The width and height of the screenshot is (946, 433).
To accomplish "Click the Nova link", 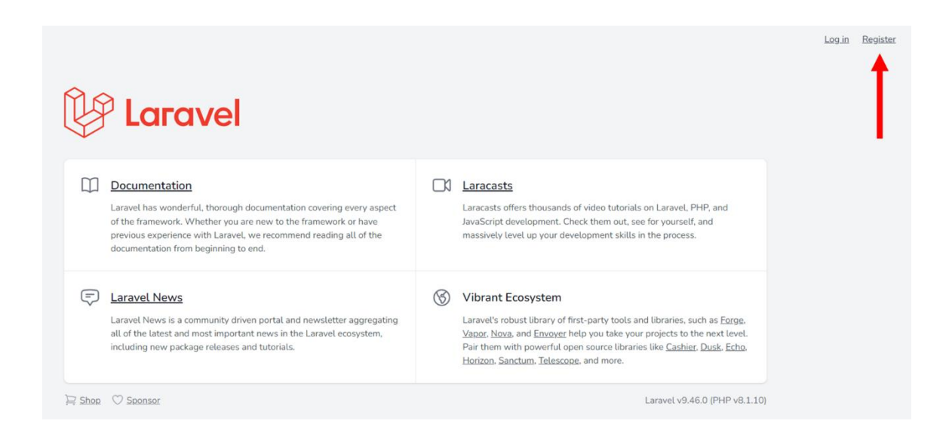I will [x=501, y=333].
